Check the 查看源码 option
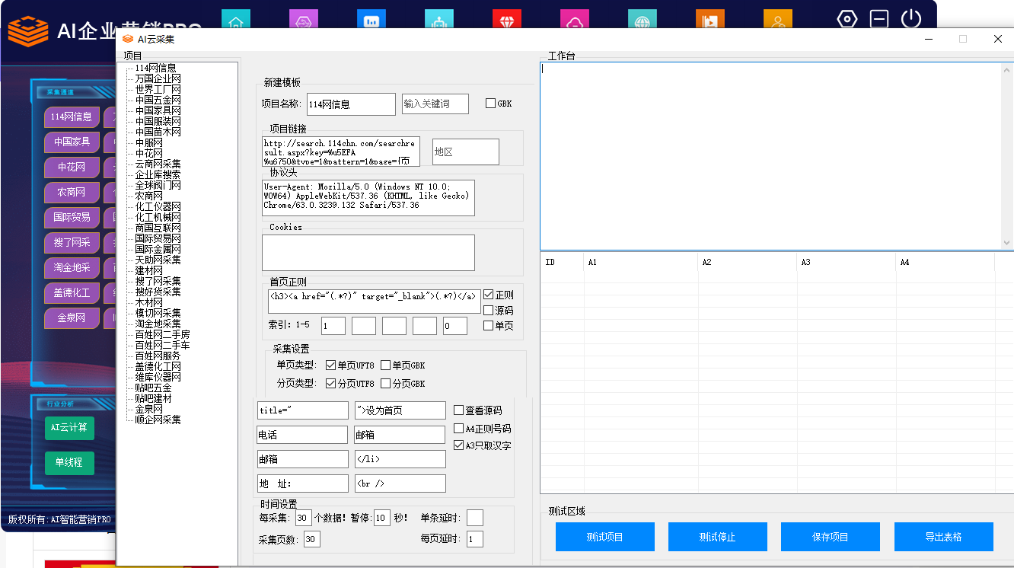Screen dimensions: 1014x568 [x=459, y=410]
